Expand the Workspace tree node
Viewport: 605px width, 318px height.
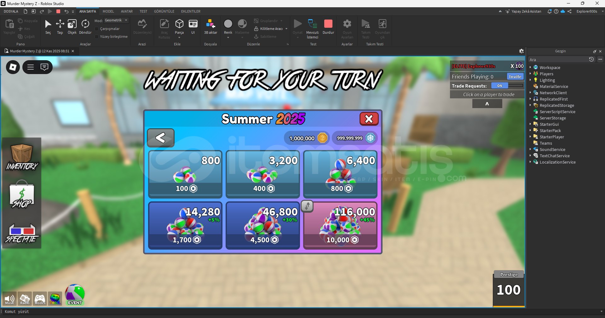pos(530,67)
